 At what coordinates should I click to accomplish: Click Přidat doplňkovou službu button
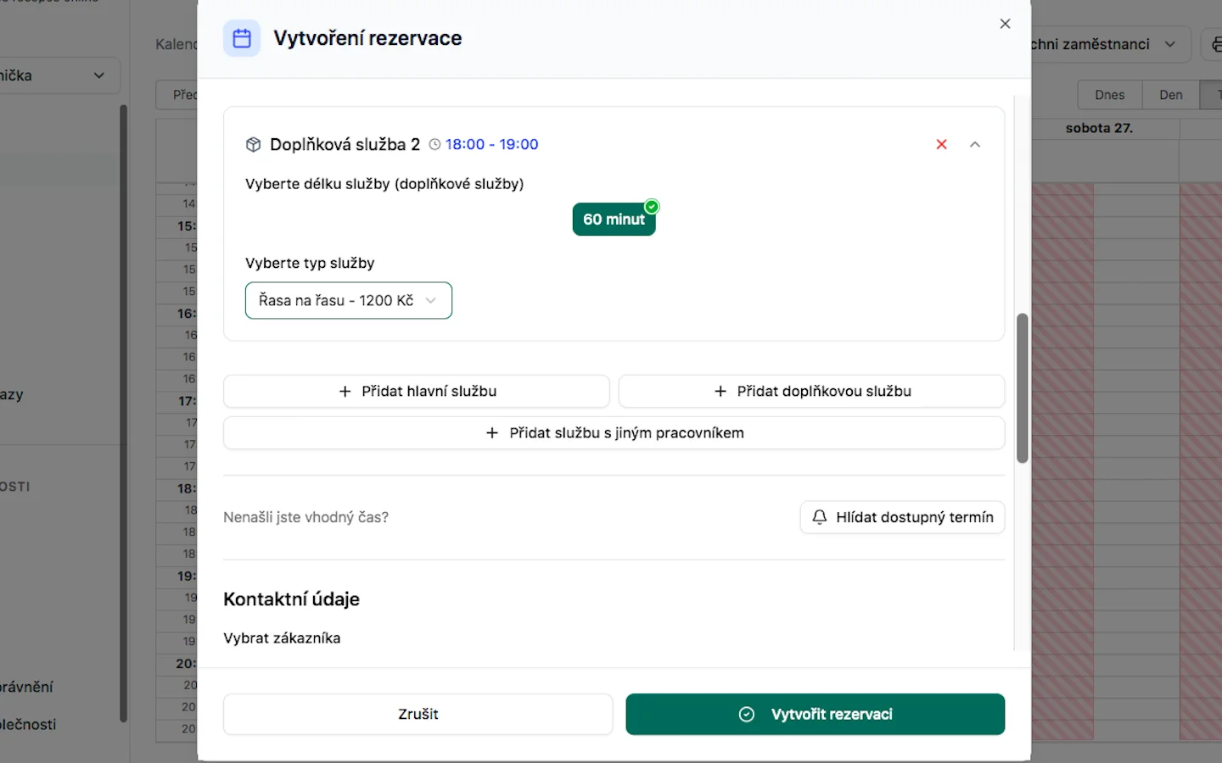[811, 391]
